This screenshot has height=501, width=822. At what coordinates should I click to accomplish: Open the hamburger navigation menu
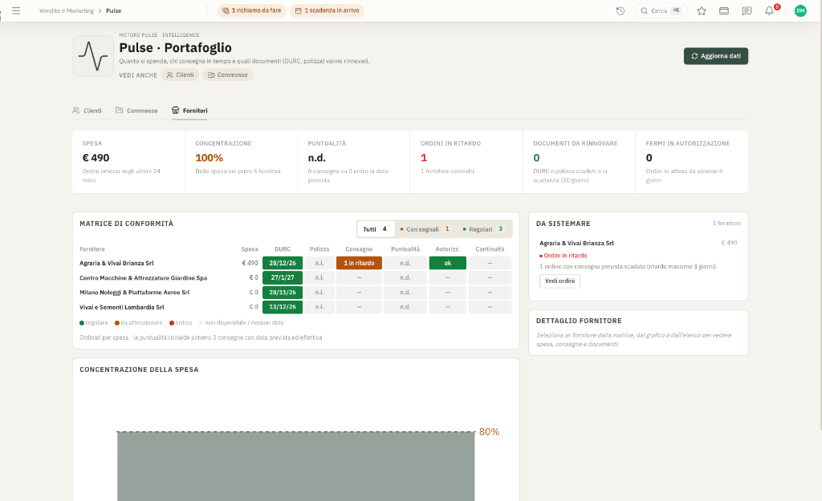pyautogui.click(x=16, y=10)
